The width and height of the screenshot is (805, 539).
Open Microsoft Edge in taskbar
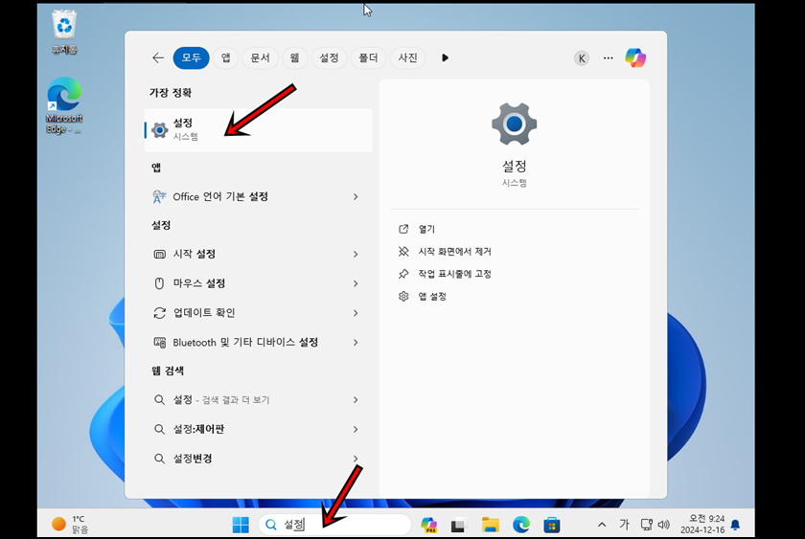521,525
